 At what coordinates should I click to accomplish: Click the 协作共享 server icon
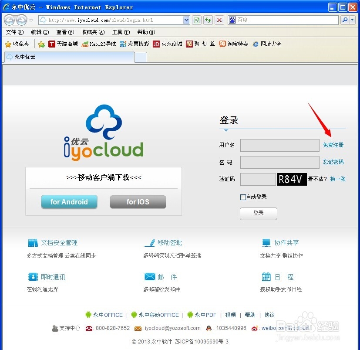coord(266,243)
